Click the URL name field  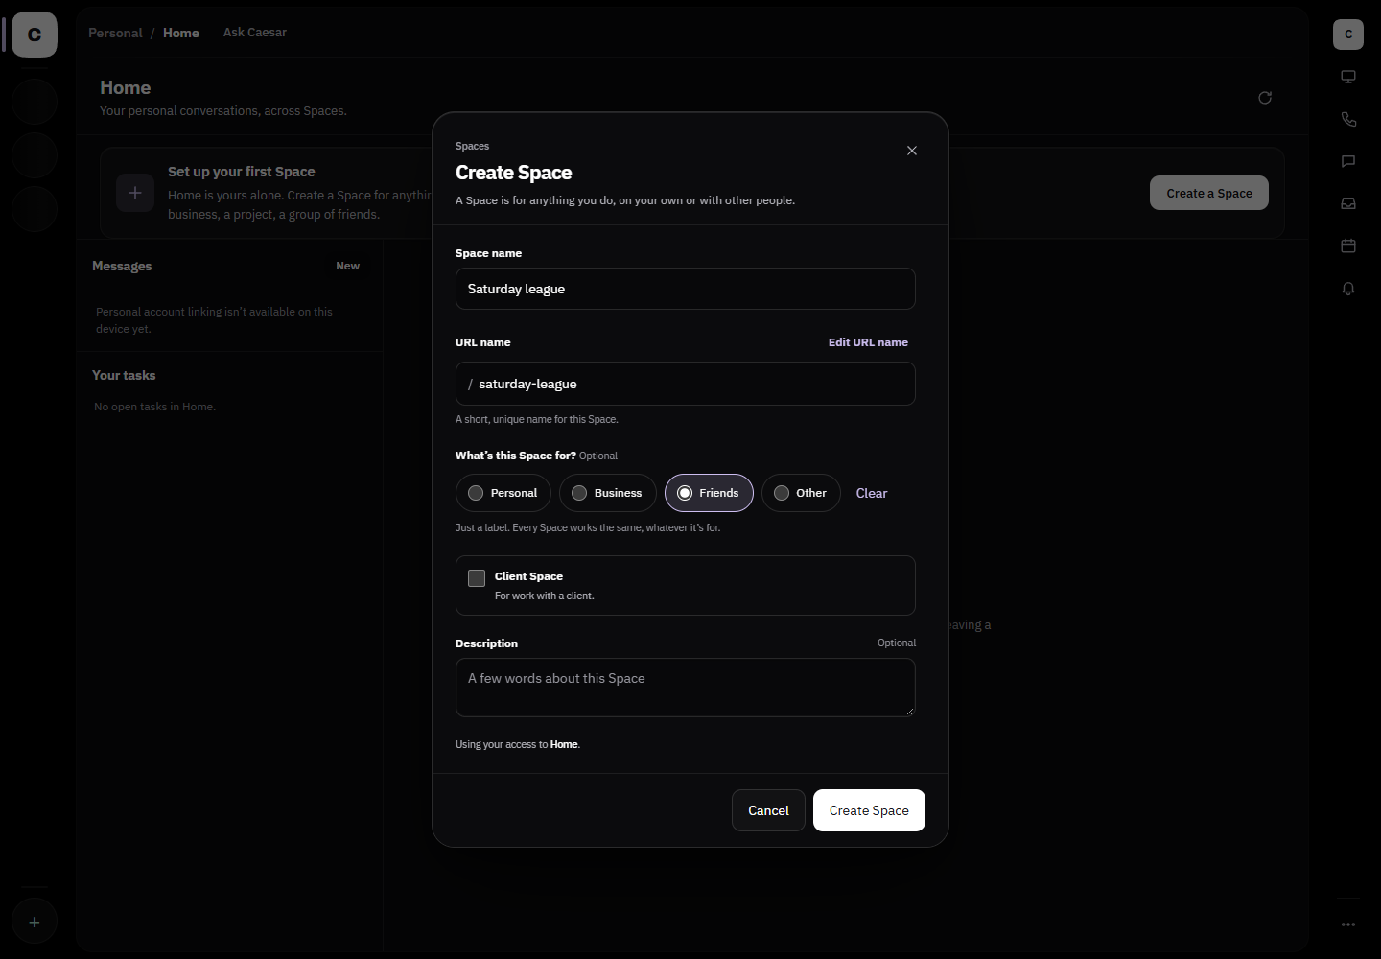[x=686, y=384]
